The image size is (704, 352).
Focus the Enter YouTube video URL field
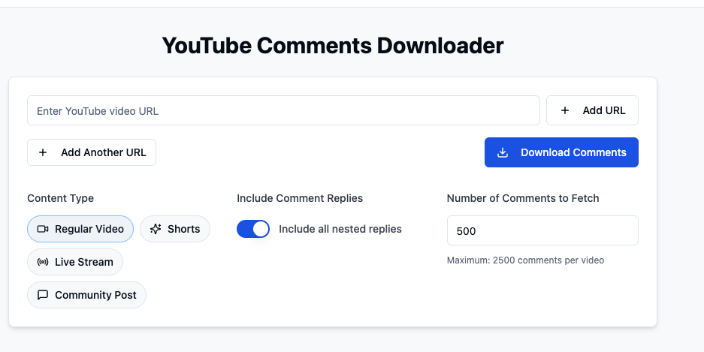(x=283, y=110)
